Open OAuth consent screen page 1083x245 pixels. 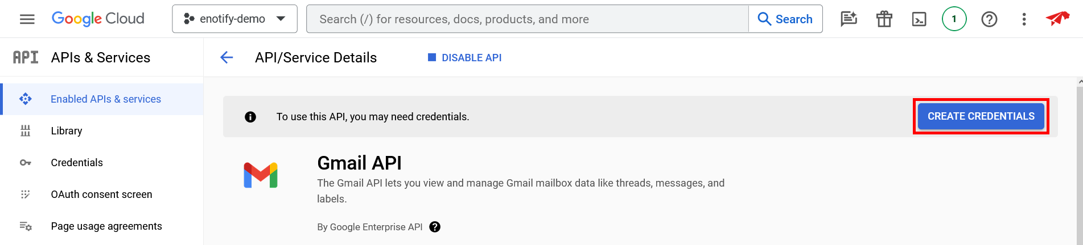click(101, 195)
